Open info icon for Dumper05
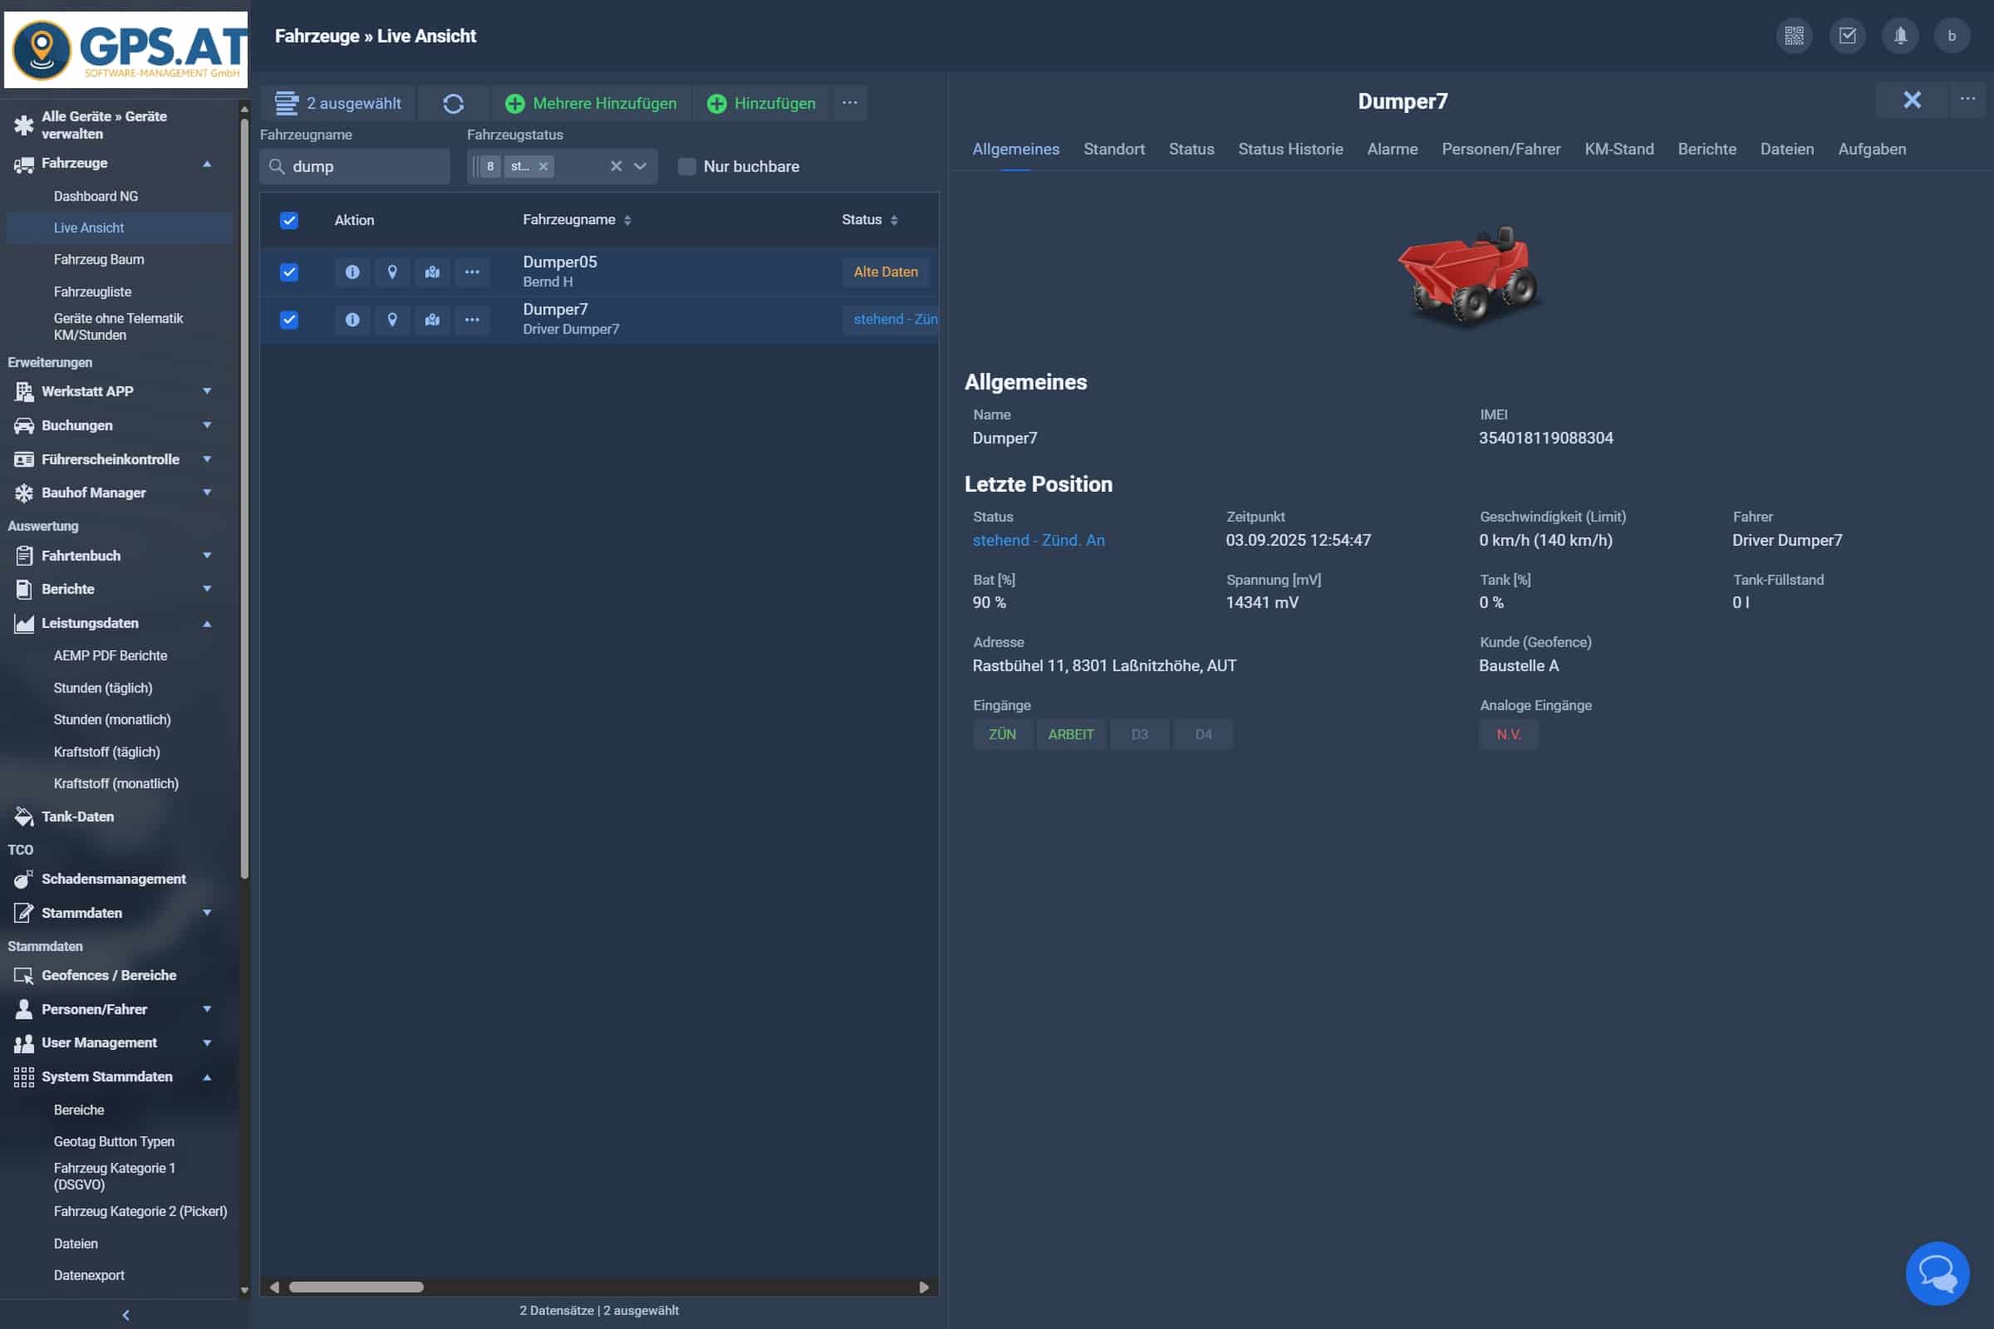 click(351, 272)
